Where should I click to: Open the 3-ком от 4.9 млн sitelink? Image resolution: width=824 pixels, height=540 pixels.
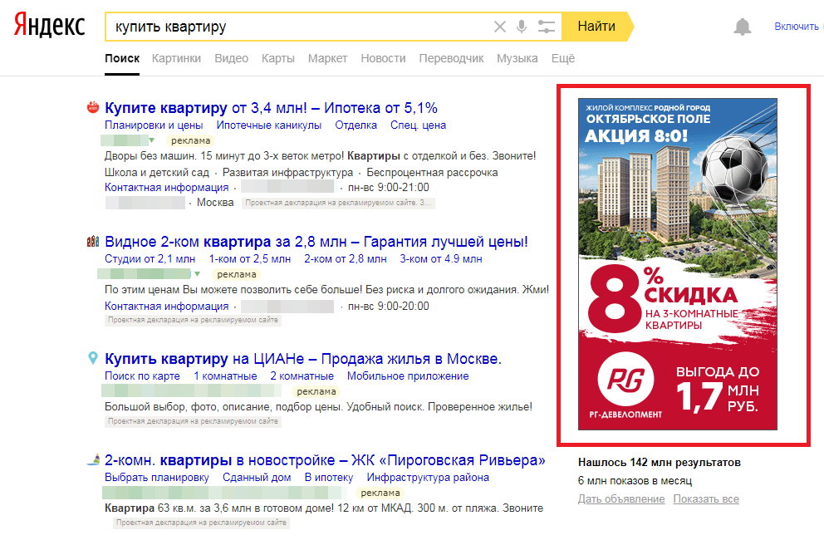(x=441, y=258)
